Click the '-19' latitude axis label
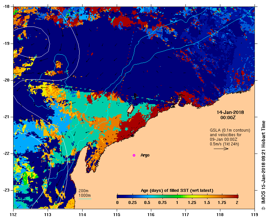This screenshot has height=220, width=269. 6,44
